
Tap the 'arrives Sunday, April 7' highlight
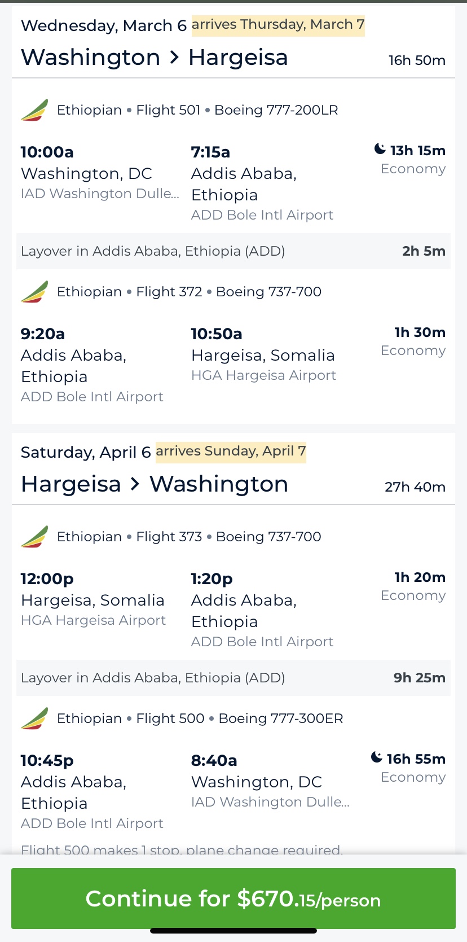(231, 452)
